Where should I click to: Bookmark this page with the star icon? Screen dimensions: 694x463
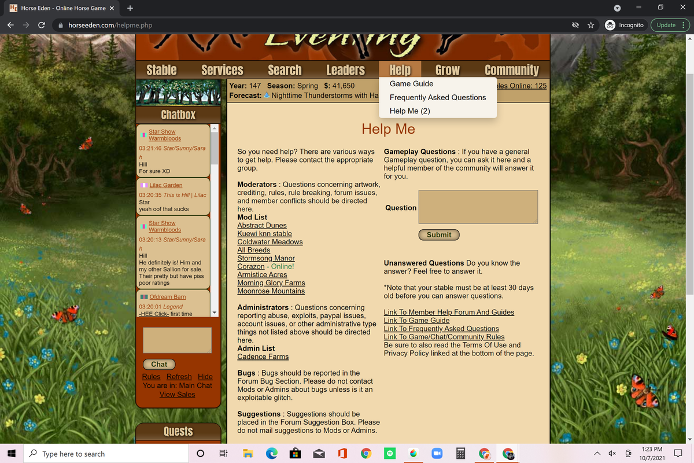pyautogui.click(x=590, y=25)
